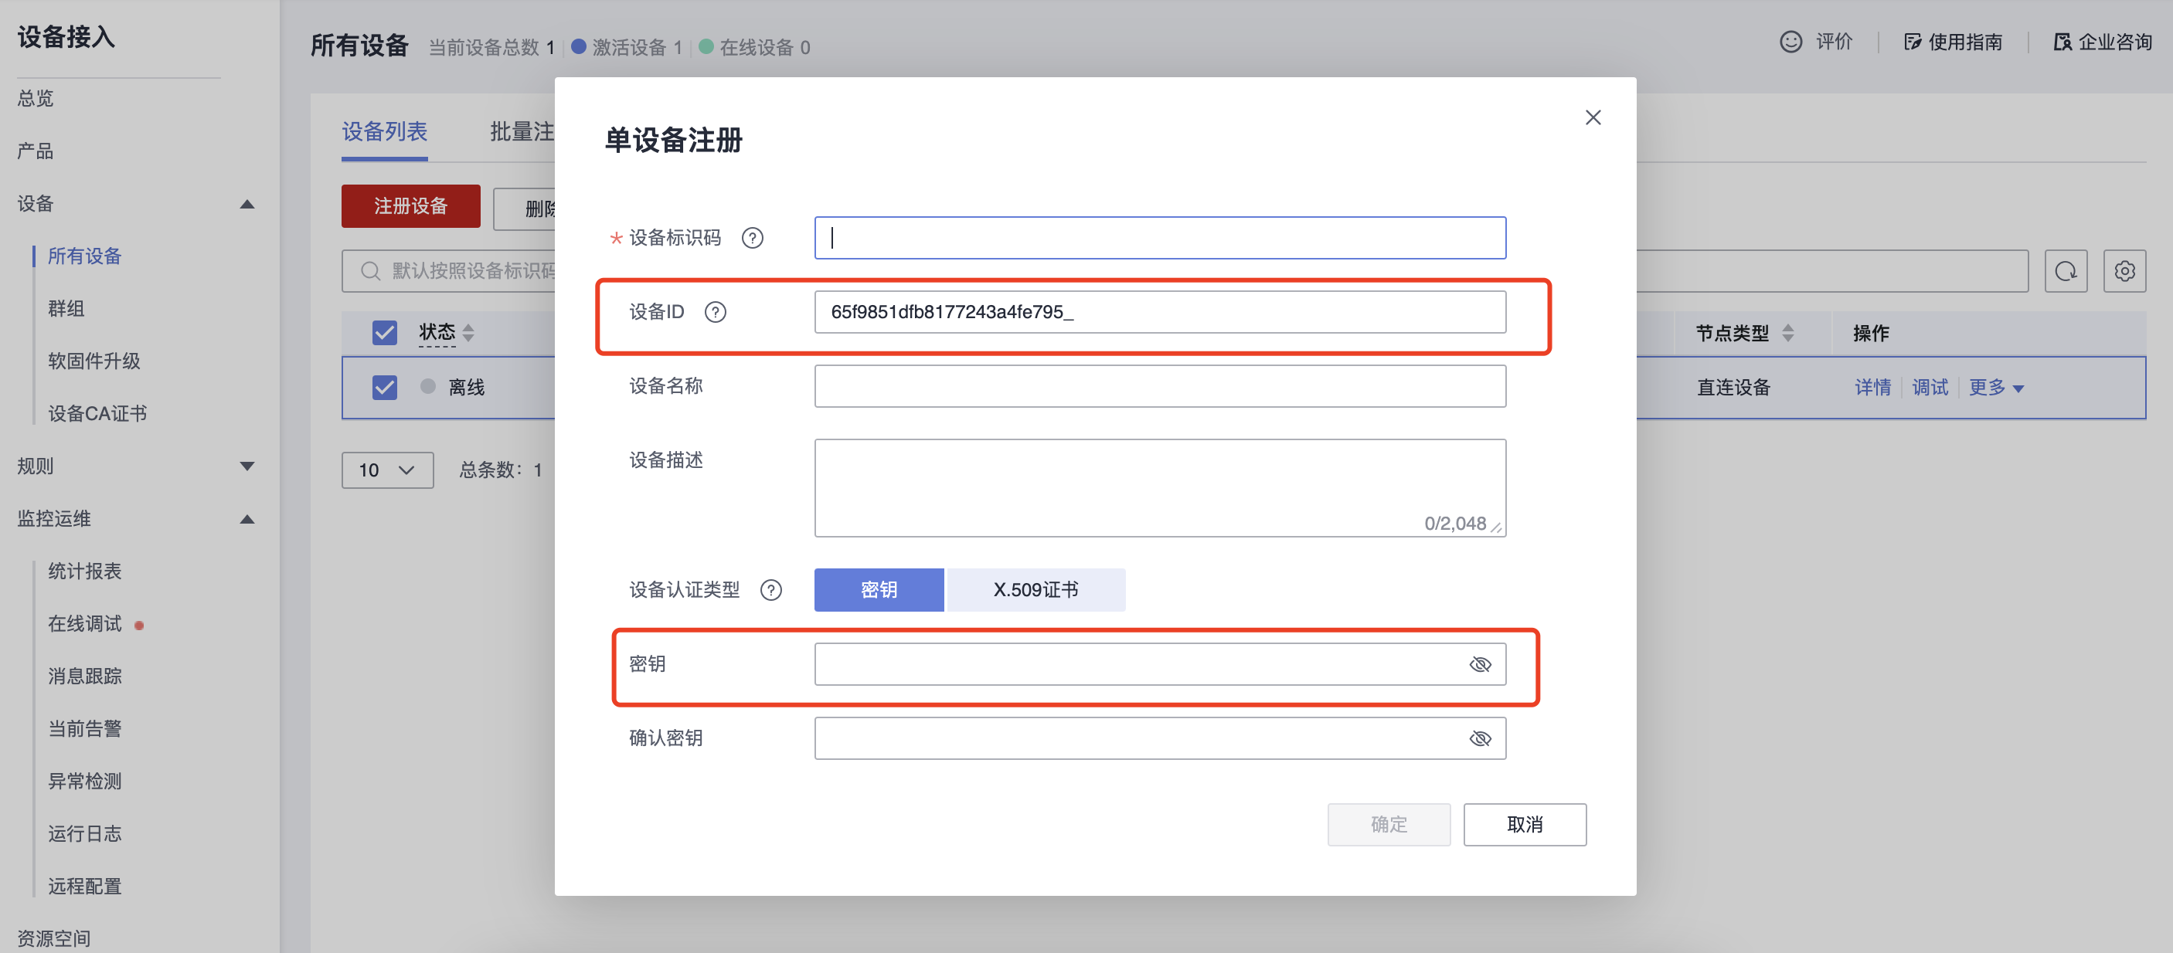This screenshot has width=2173, height=953.
Task: Sort by 节点类型 column arrows
Action: click(1787, 333)
